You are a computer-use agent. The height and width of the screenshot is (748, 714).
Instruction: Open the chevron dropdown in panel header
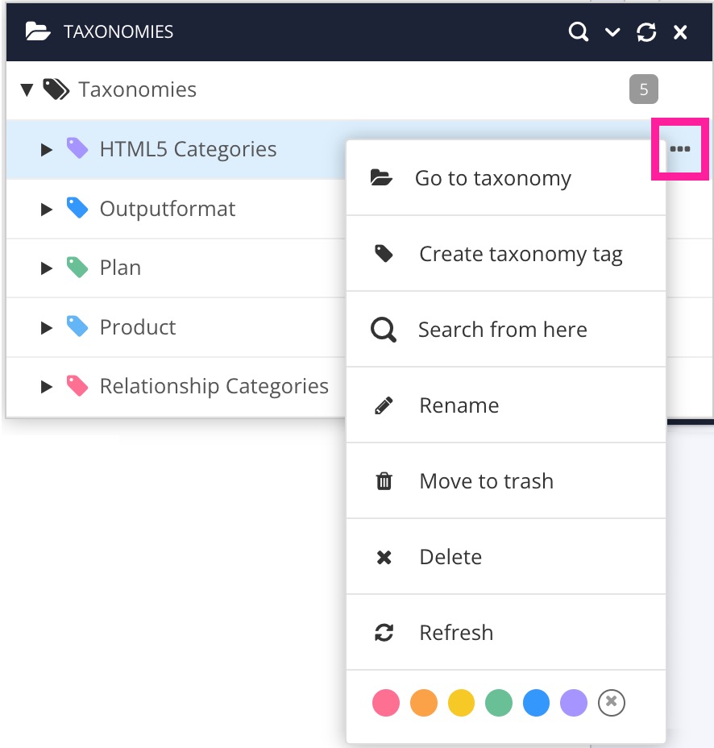612,32
